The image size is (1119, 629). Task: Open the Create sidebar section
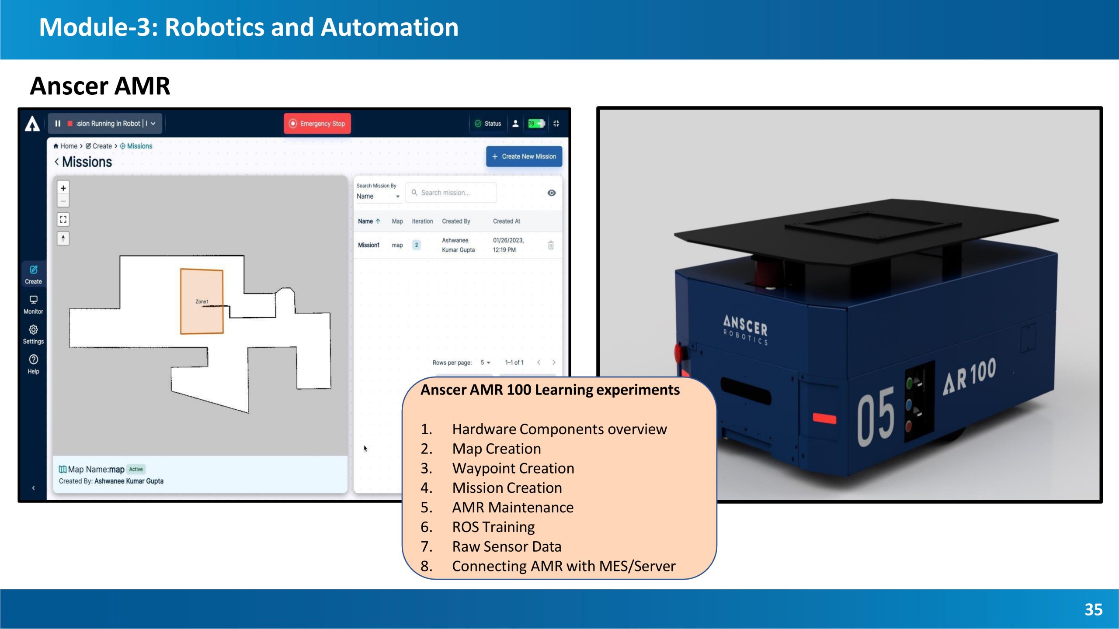pos(33,275)
